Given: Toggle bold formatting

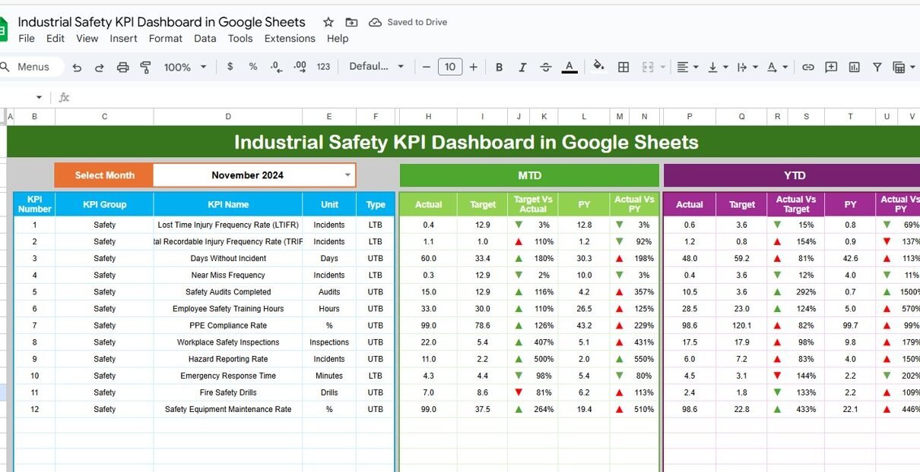Looking at the screenshot, I should pyautogui.click(x=499, y=68).
